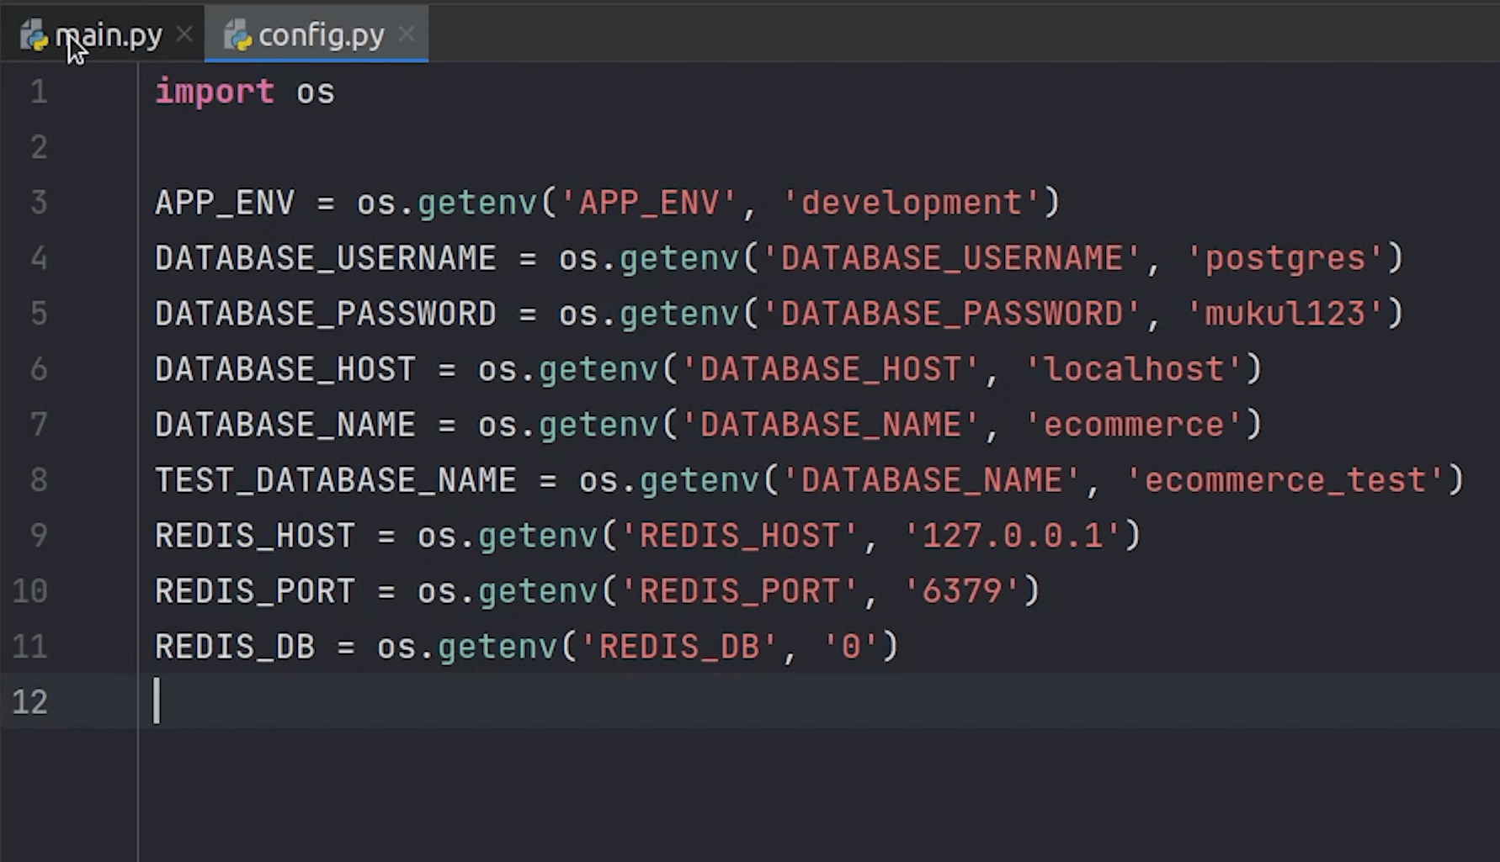Image resolution: width=1500 pixels, height=862 pixels.
Task: Close the config.py tab
Action: tap(407, 34)
